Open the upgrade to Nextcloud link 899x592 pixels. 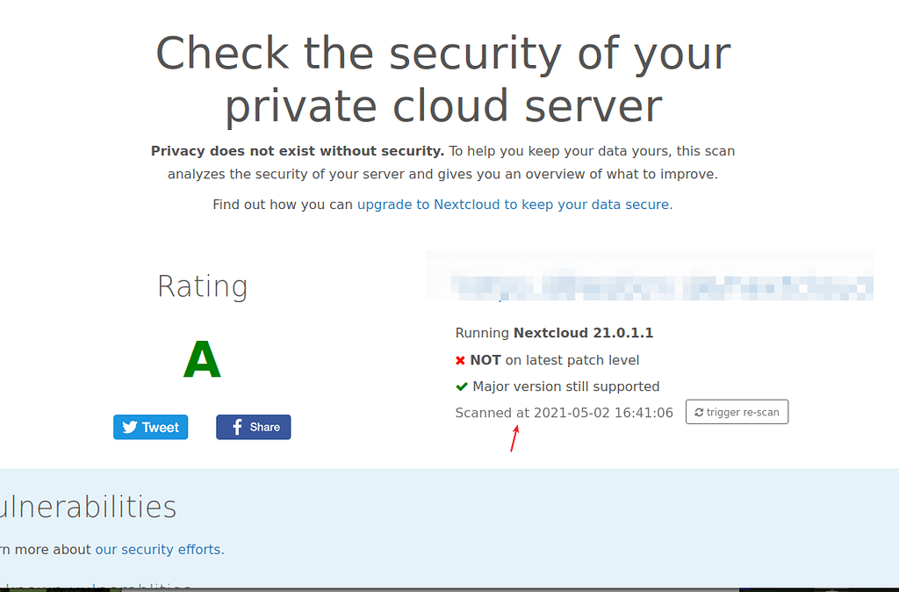[514, 204]
